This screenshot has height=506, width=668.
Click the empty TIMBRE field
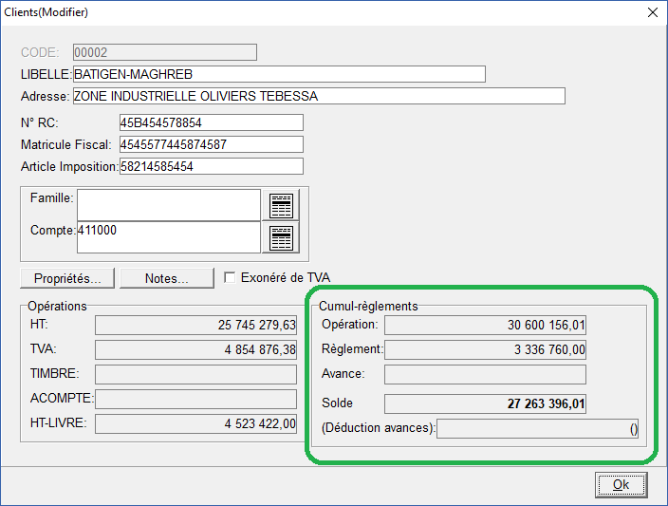pos(196,374)
